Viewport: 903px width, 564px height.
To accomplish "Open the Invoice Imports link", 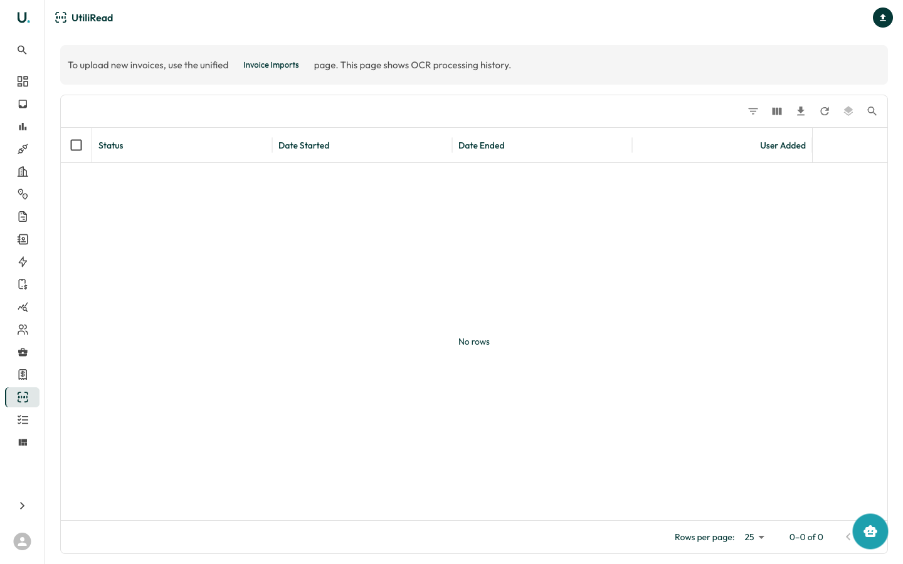I will [271, 65].
